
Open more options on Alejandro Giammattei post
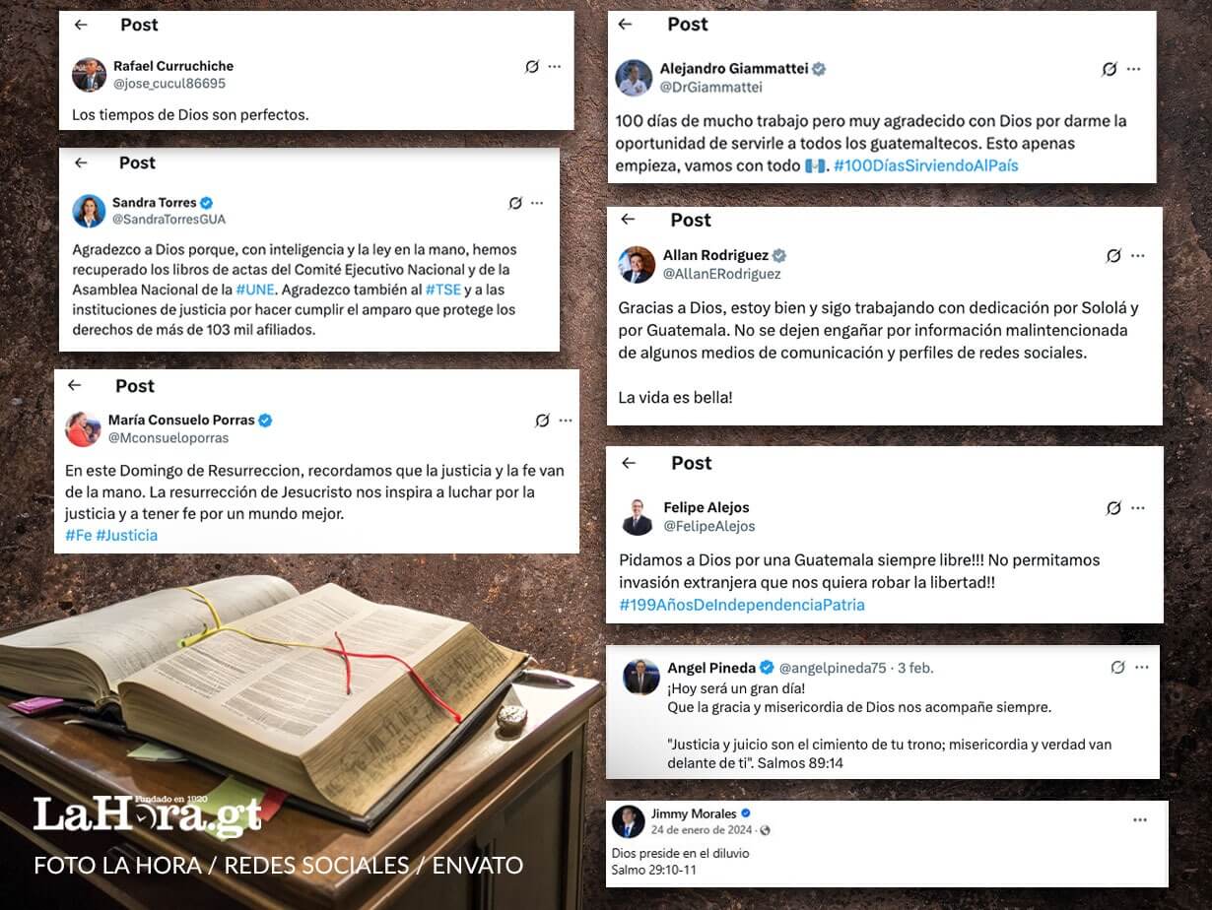pyautogui.click(x=1134, y=69)
